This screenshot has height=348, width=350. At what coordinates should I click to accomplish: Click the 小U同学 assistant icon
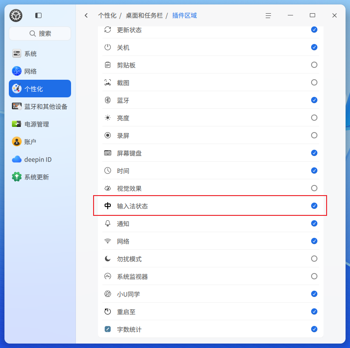108,294
